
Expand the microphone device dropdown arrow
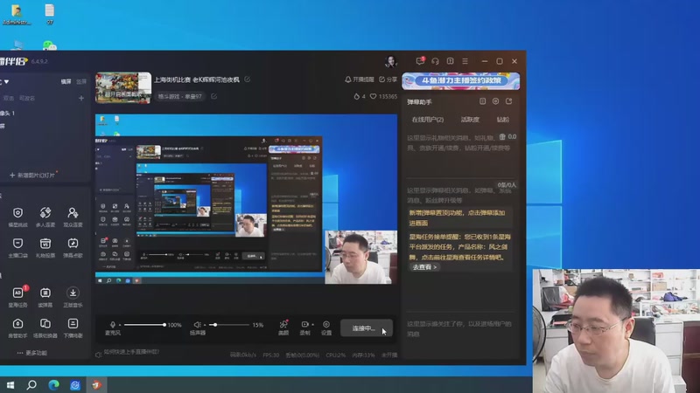click(120, 325)
